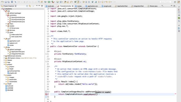Switch to the build.sbt editor tab
The width and height of the screenshot is (181, 102).
[x=51, y=6]
